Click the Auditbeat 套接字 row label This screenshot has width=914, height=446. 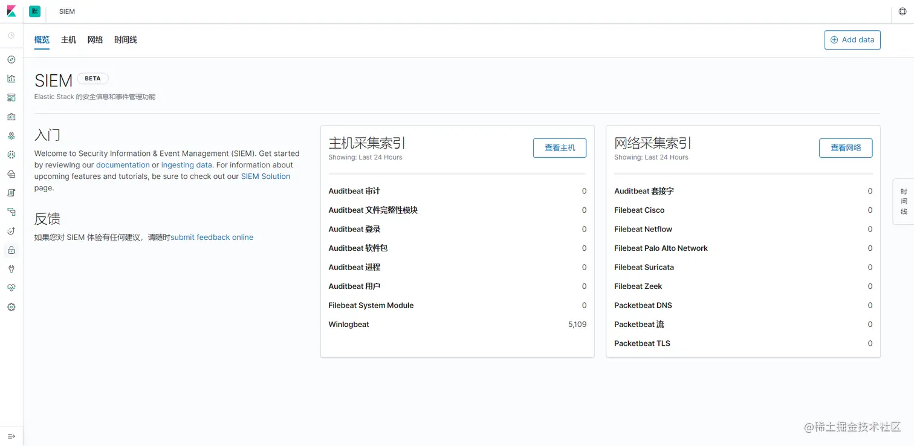click(x=644, y=192)
